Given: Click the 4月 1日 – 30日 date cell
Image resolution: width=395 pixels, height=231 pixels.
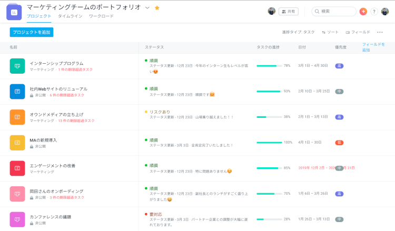Looking at the screenshot, I should coord(310,143).
